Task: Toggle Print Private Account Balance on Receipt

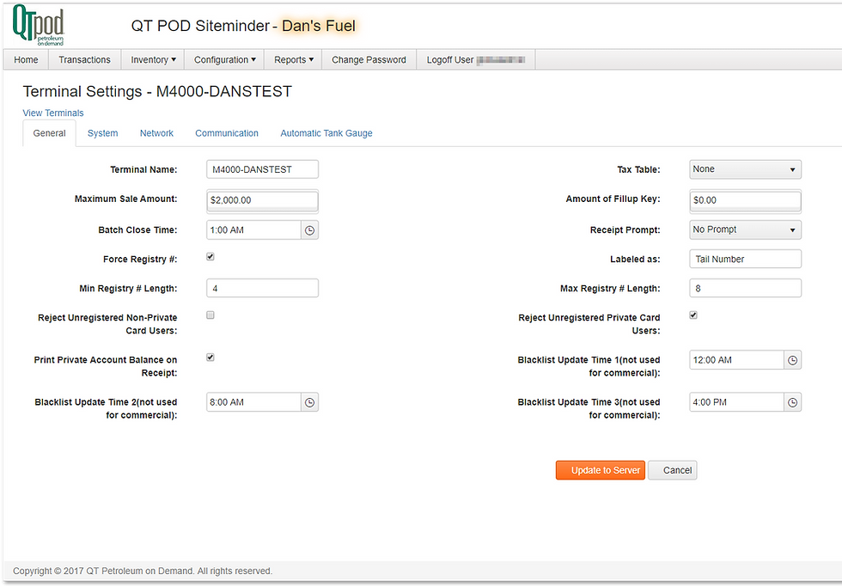Action: 210,358
